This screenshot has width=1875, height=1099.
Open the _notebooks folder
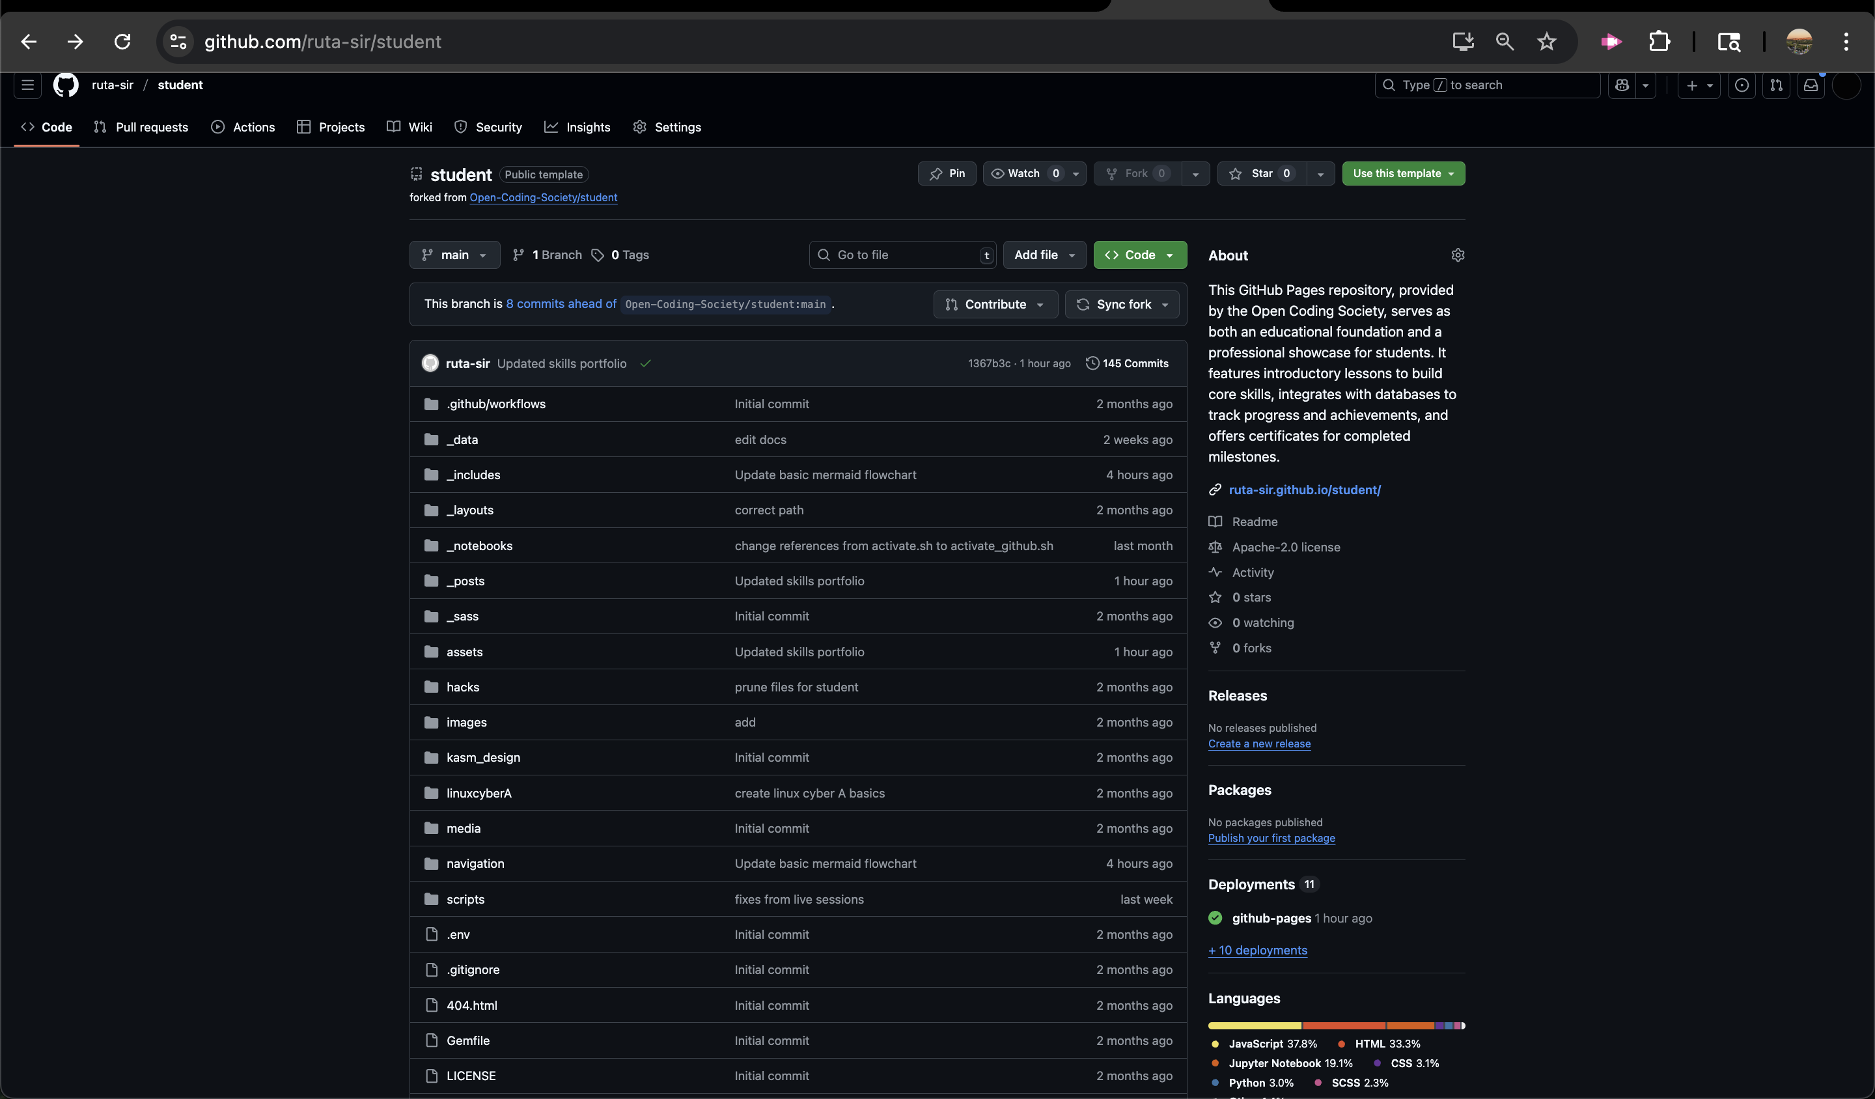tap(479, 546)
